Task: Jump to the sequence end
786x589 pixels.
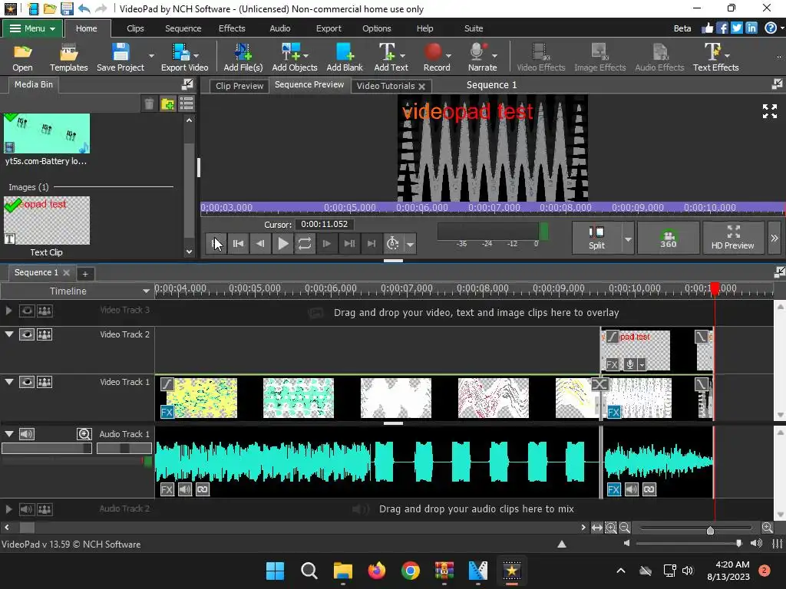Action: point(371,244)
